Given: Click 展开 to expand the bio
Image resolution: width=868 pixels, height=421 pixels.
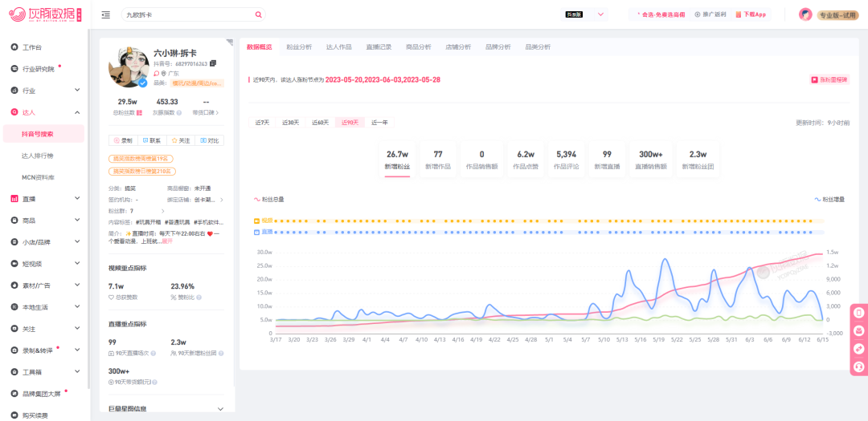Looking at the screenshot, I should 167,241.
